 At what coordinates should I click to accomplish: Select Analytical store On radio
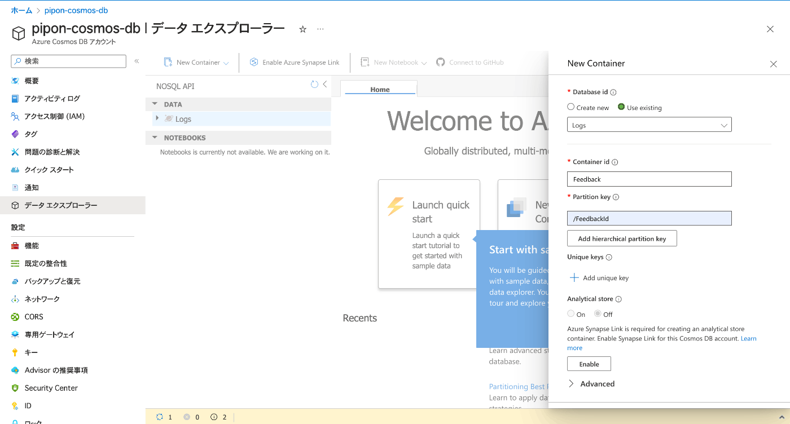click(571, 313)
